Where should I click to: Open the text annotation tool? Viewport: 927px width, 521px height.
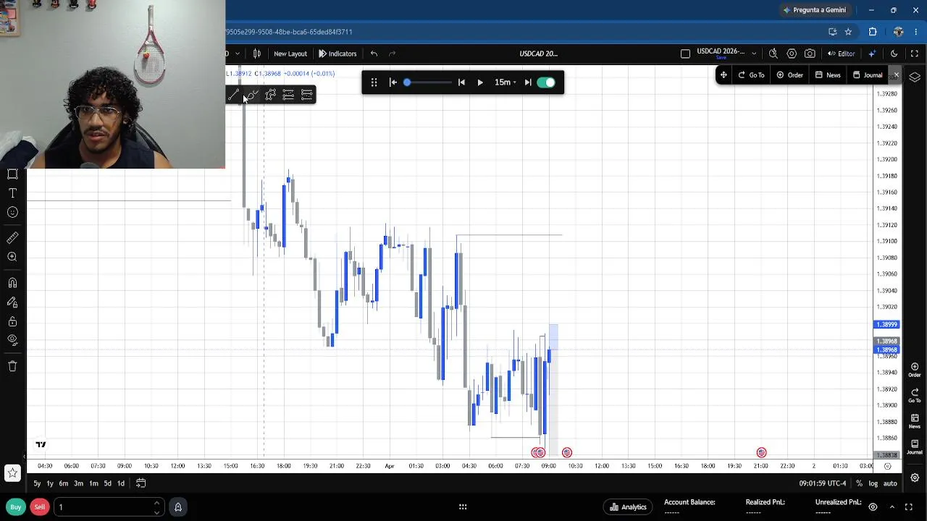12,193
